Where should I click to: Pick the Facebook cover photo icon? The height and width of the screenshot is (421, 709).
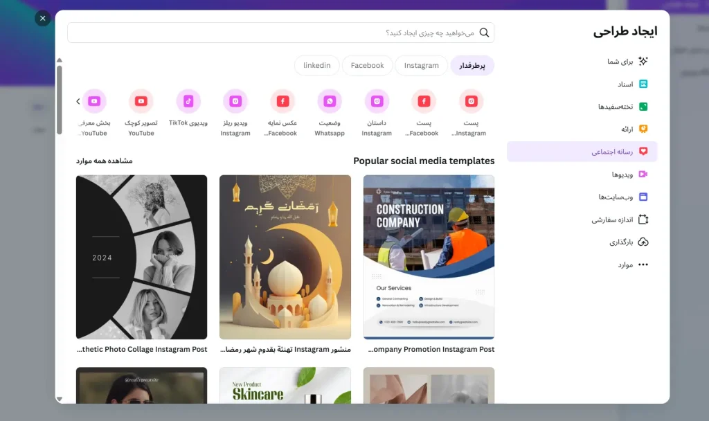[282, 101]
